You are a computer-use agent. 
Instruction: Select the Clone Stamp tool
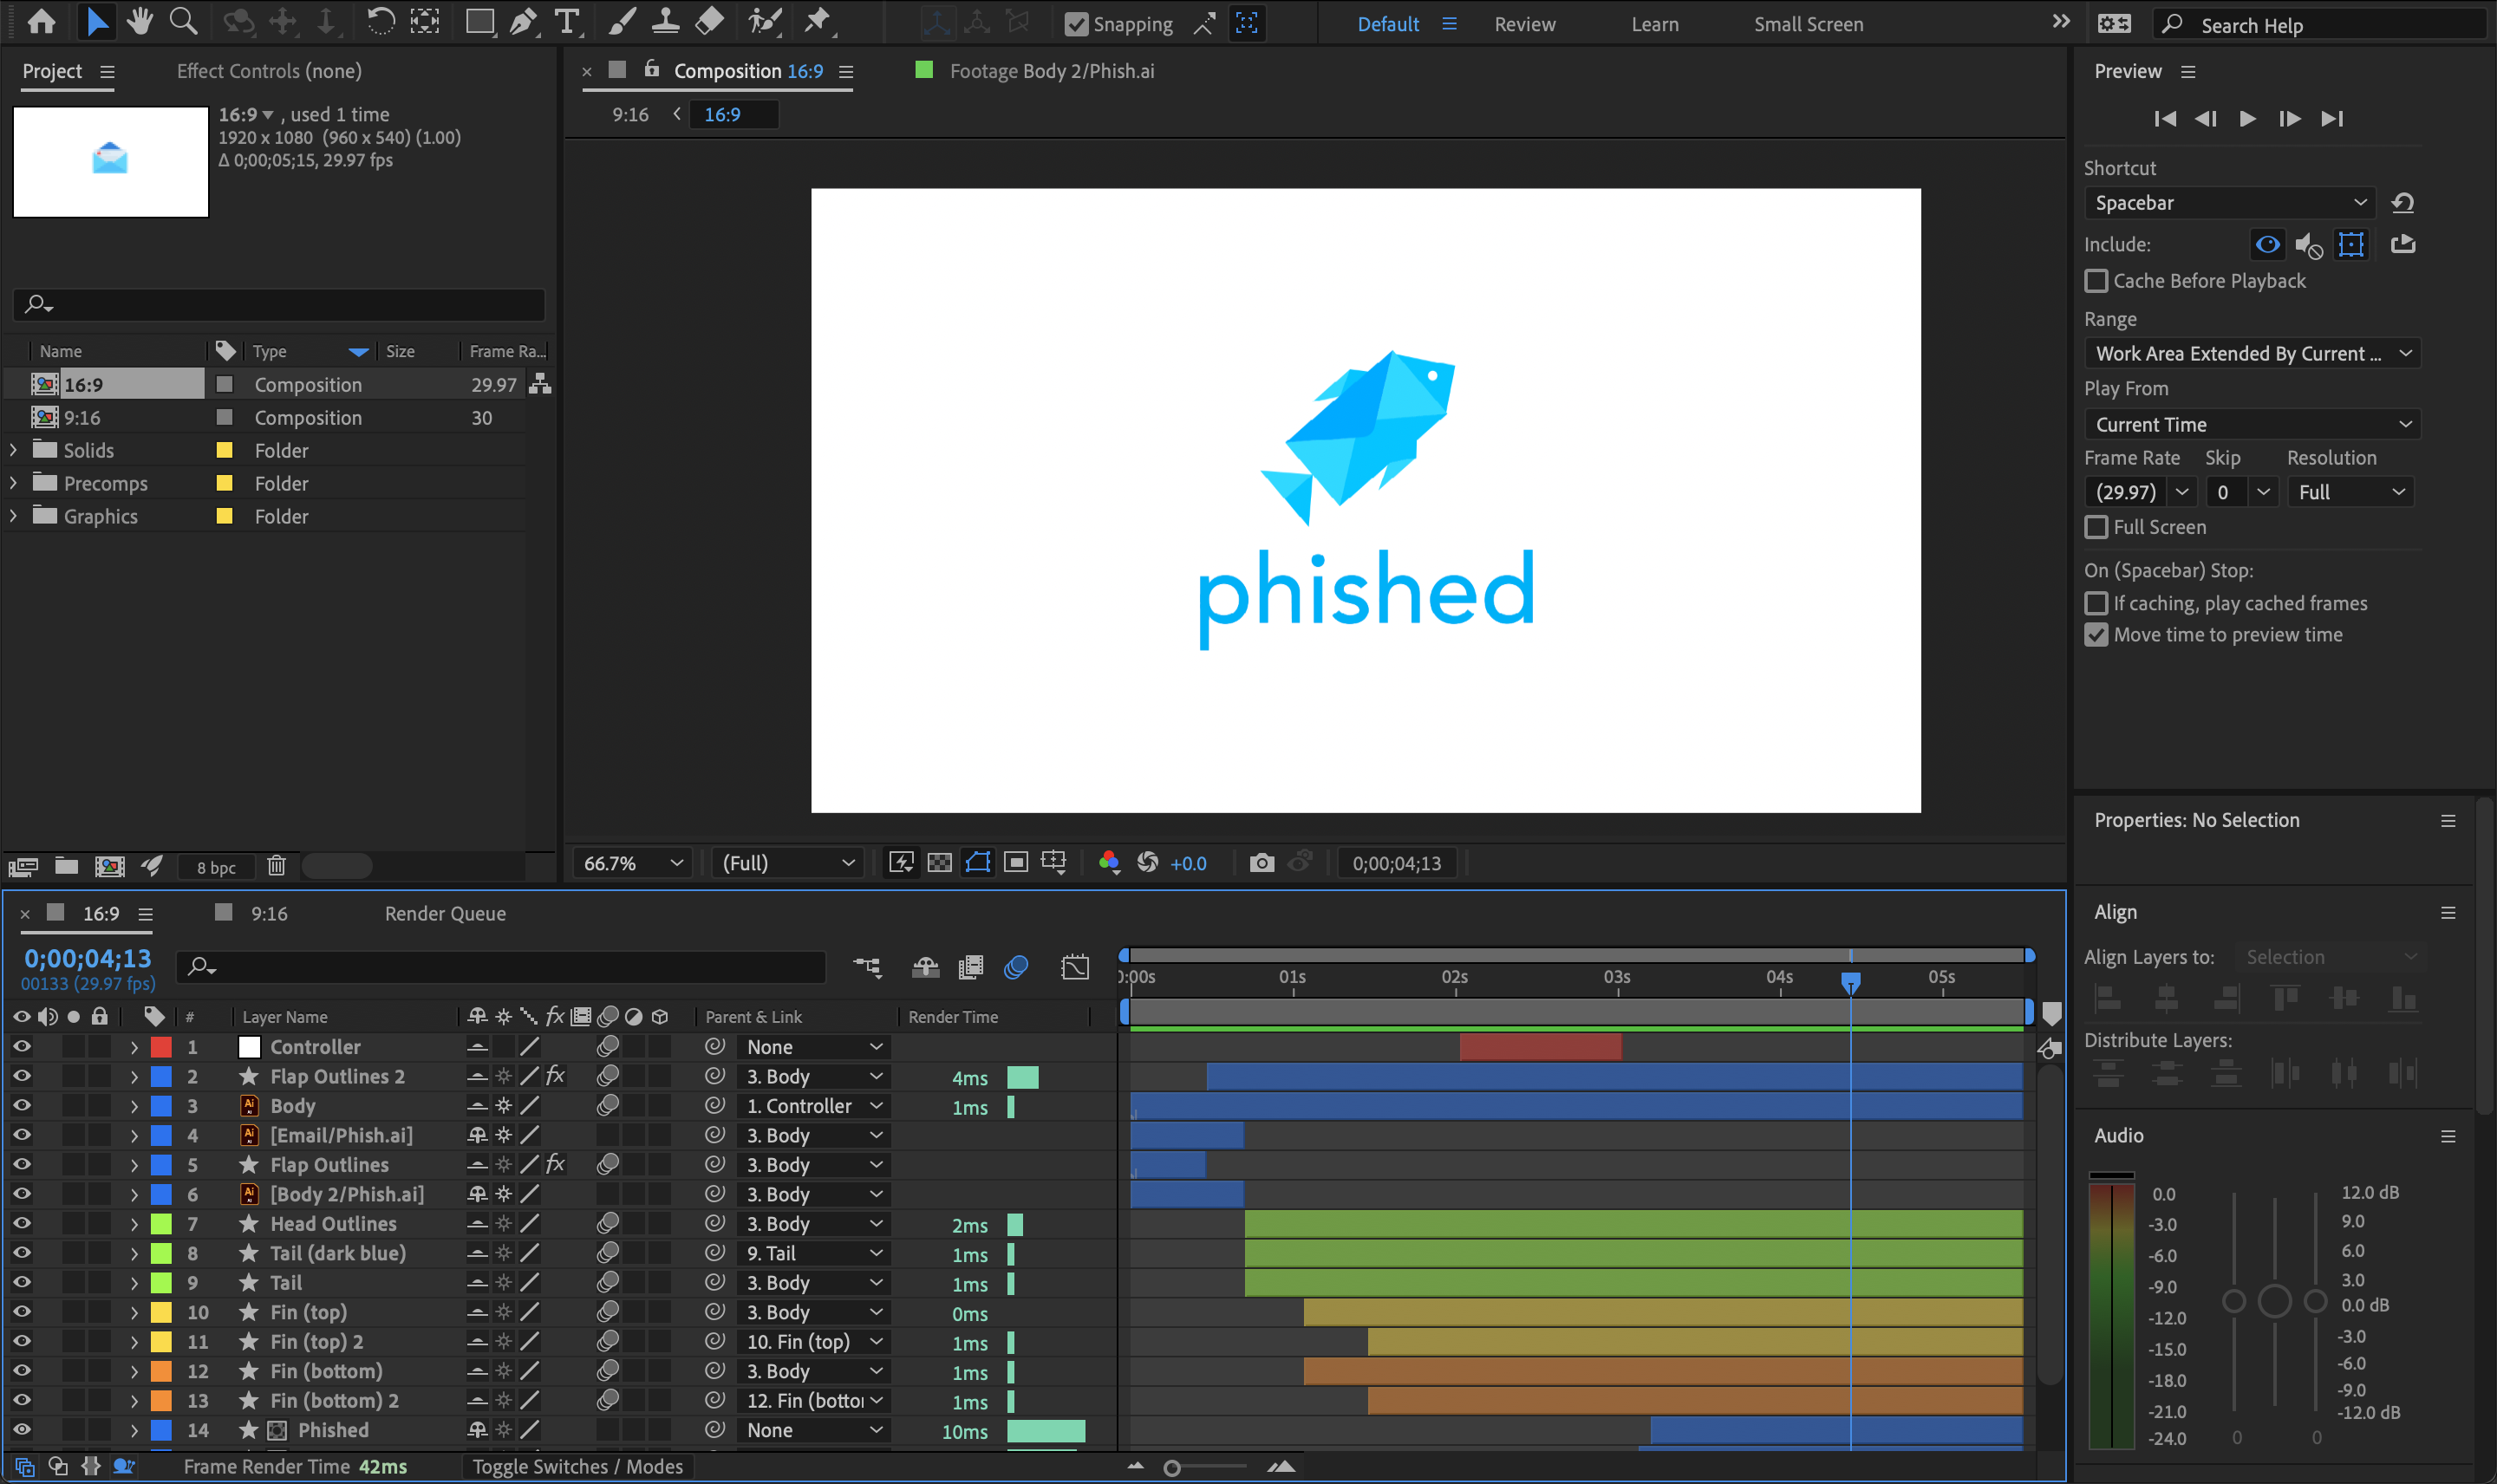(x=665, y=21)
